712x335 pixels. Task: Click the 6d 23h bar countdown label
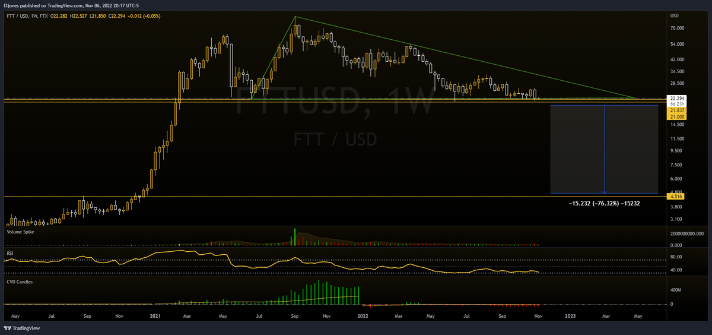click(x=676, y=104)
